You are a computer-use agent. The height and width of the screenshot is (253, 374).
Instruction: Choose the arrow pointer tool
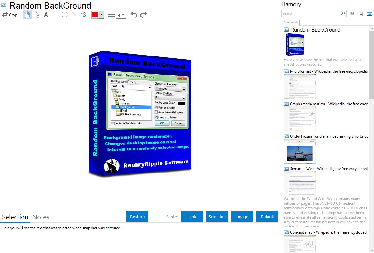pyautogui.click(x=37, y=15)
